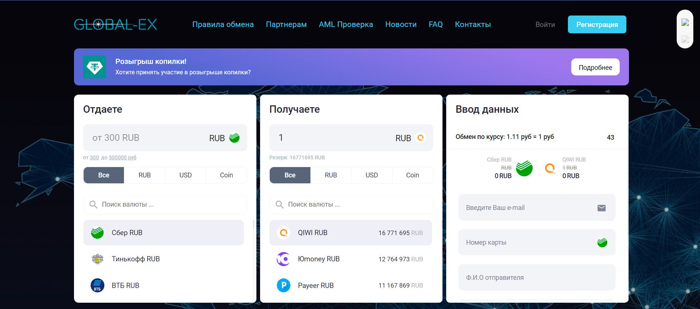Select the Сбер RUB list row

tap(164, 232)
